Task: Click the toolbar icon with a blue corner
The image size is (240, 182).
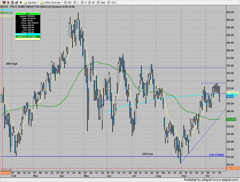Action: pyautogui.click(x=17, y=3)
